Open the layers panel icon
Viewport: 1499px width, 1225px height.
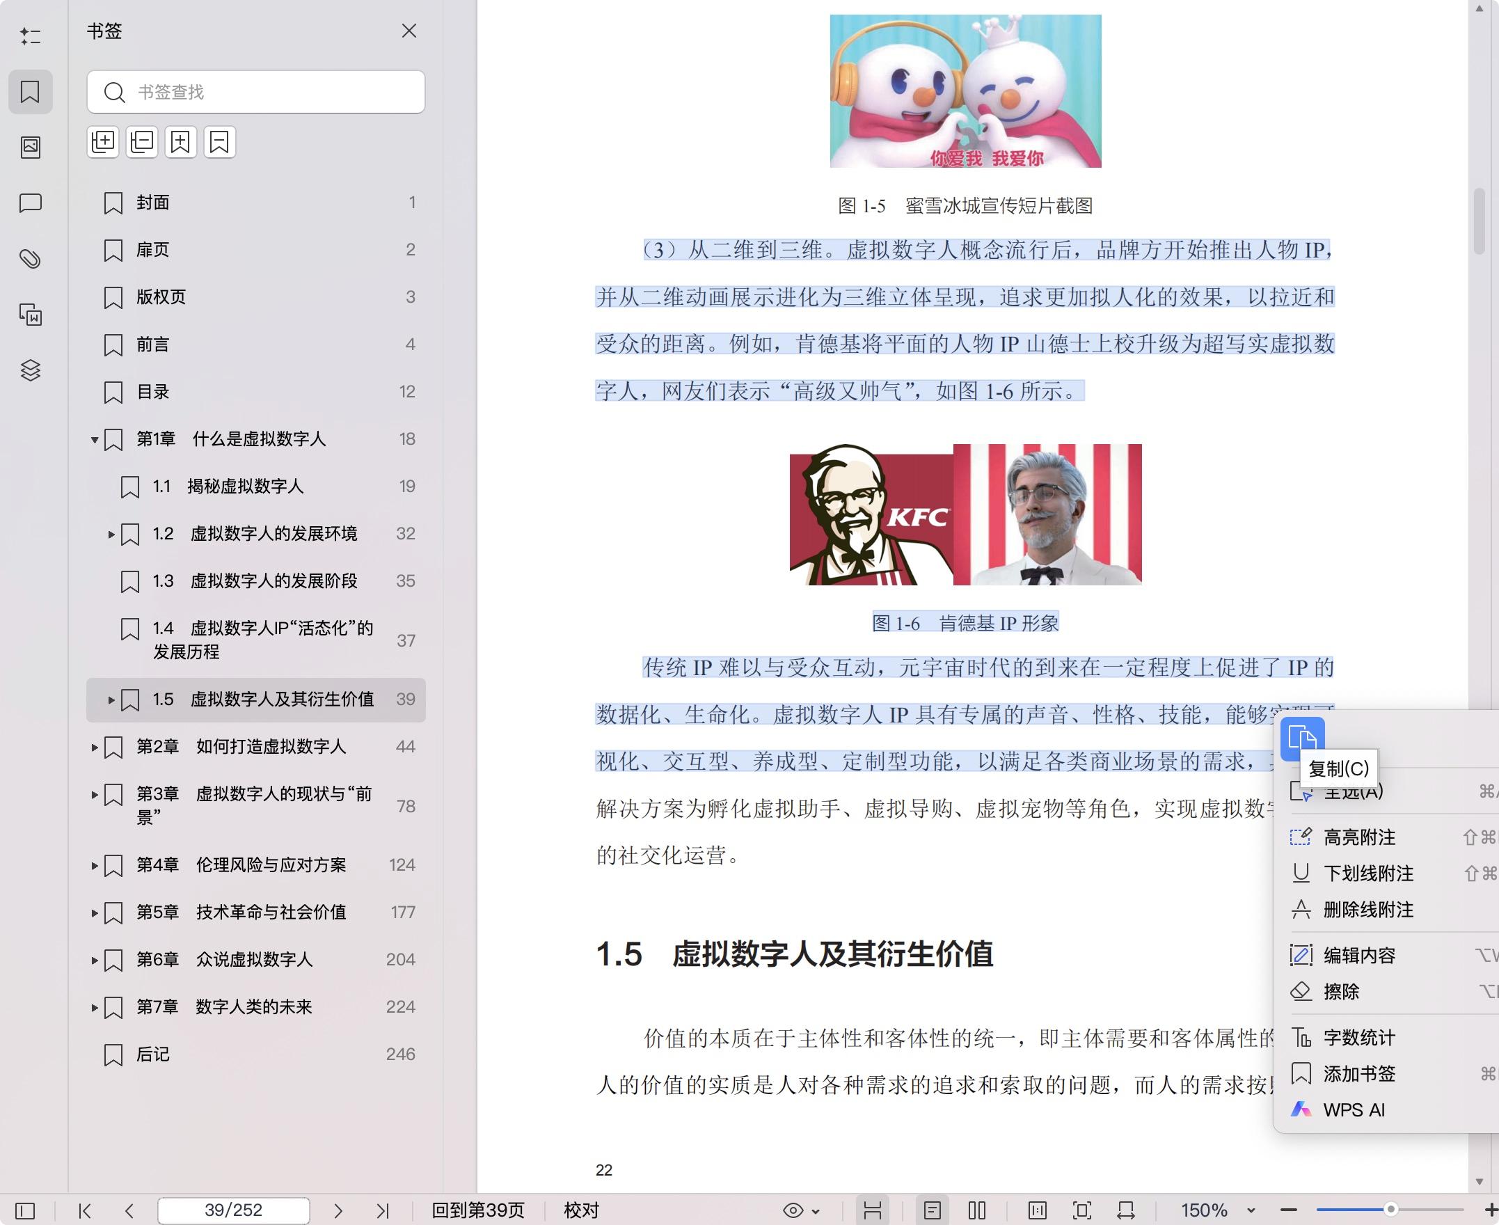31,370
